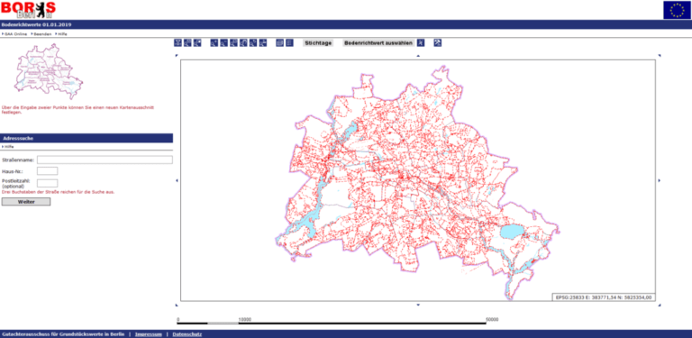Image resolution: width=692 pixels, height=338 pixels.
Task: Pan map northwest using the top-left corner arrow
Action: [x=177, y=56]
